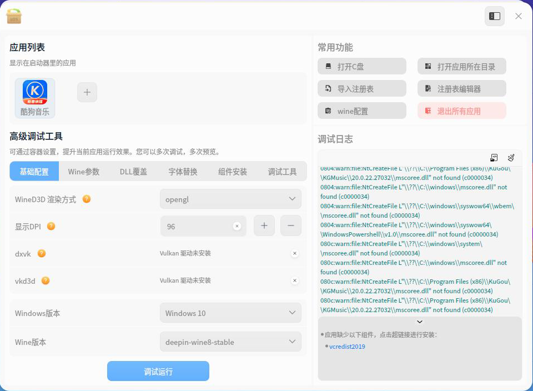Clear the debug log with broom icon
533x391 pixels.
(511, 157)
